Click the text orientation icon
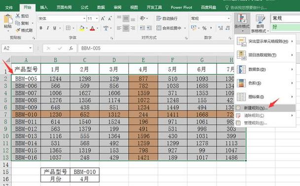The height and width of the screenshot is (186, 300). point(143,18)
